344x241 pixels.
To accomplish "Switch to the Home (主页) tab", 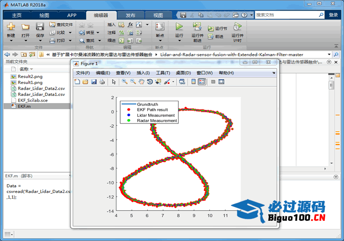I will [17, 15].
